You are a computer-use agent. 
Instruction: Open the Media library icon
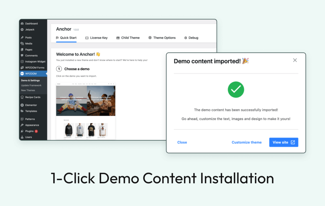(x=22, y=43)
